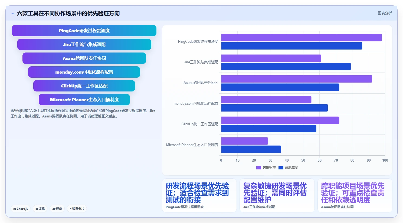This screenshot has width=403, height=223.
Task: Click the small blue icon beside the title
Action: pyautogui.click(x=13, y=14)
